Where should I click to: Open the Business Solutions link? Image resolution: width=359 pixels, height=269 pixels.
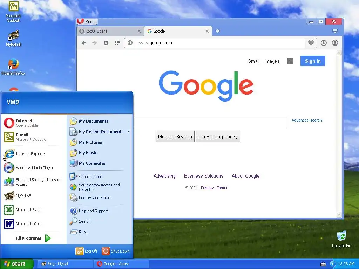[204, 176]
